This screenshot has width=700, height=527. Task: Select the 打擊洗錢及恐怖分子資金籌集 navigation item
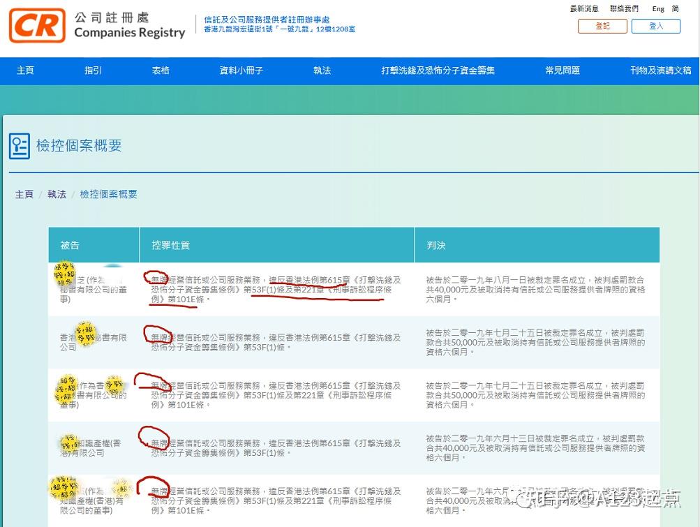[438, 70]
